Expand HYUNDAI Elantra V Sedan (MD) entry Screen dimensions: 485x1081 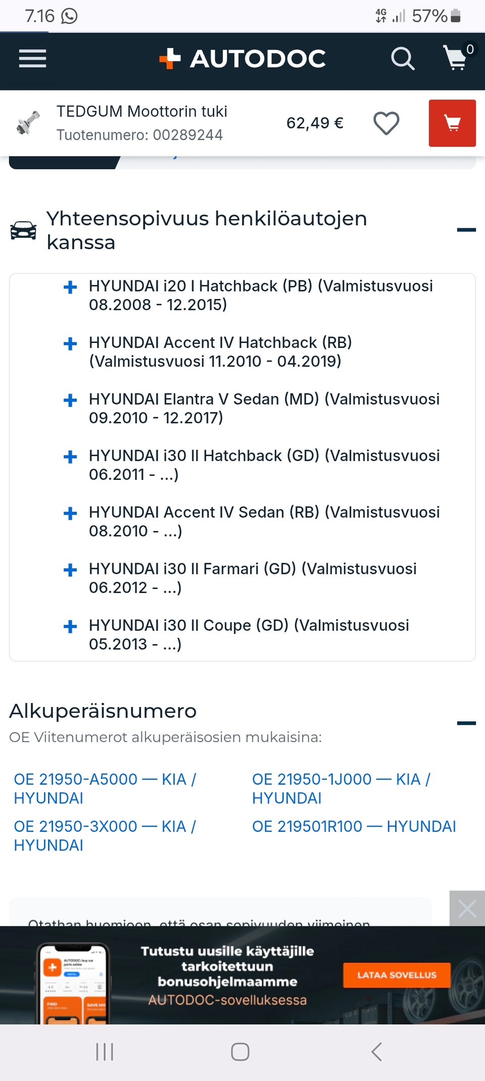tap(70, 400)
